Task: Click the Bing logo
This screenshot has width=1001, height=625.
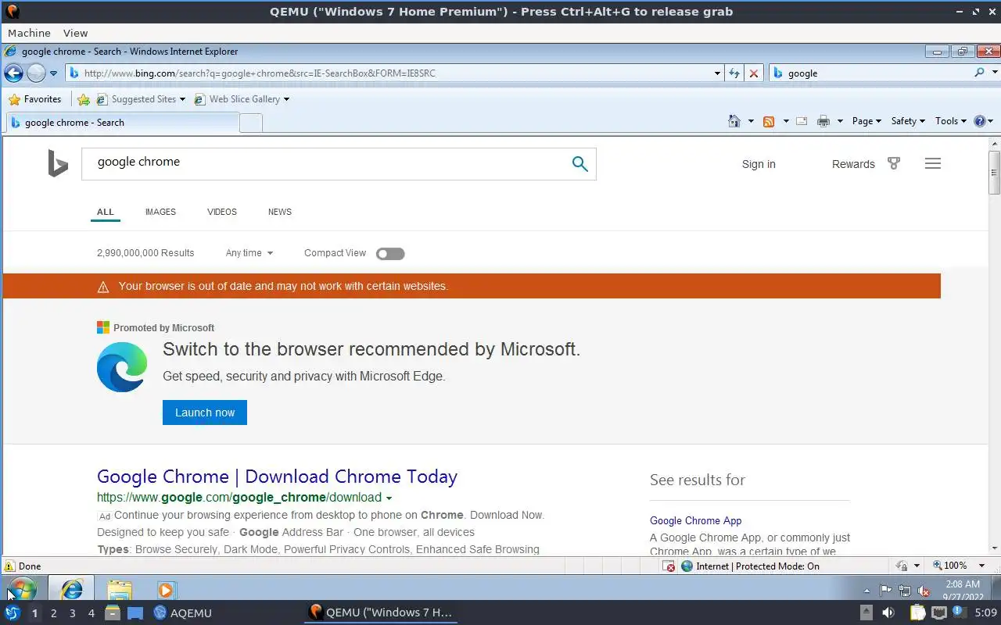Action: pyautogui.click(x=58, y=164)
